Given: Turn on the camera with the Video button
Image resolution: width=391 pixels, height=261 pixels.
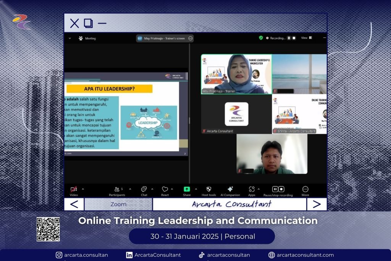Looking at the screenshot, I should point(74,190).
